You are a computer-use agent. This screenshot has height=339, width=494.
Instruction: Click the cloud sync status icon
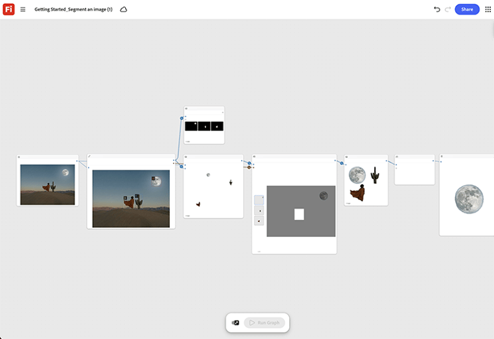point(124,9)
